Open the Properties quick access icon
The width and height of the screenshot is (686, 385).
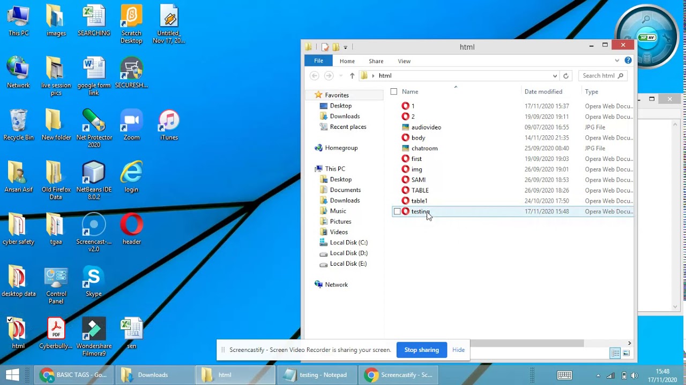325,47
